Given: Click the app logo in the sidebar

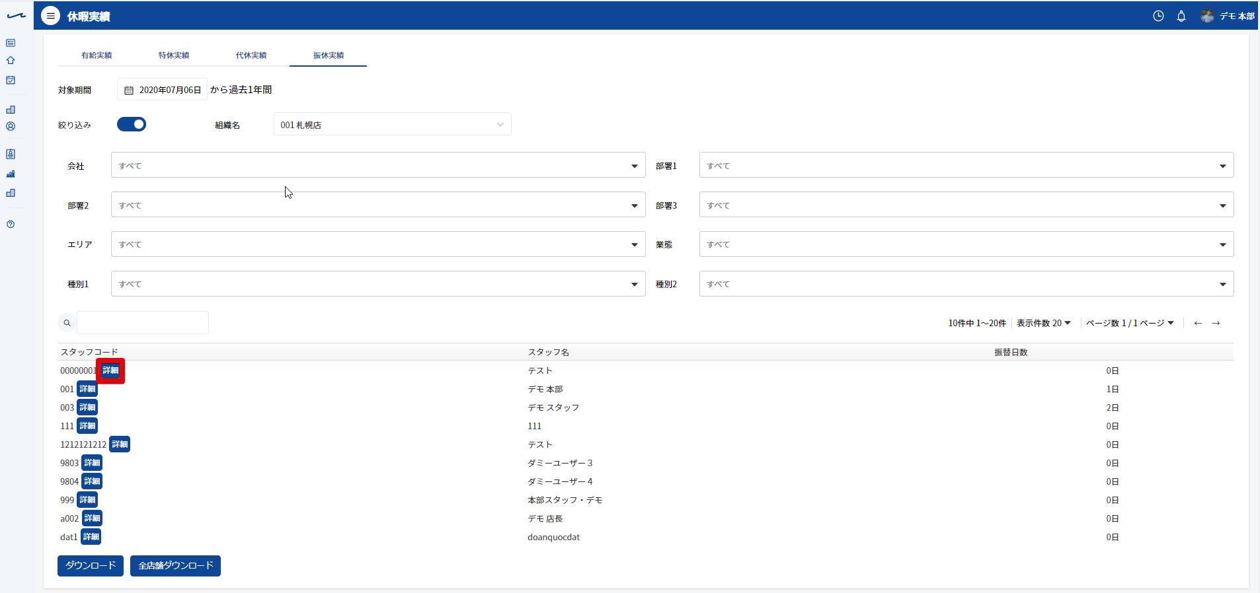Looking at the screenshot, I should [x=17, y=16].
